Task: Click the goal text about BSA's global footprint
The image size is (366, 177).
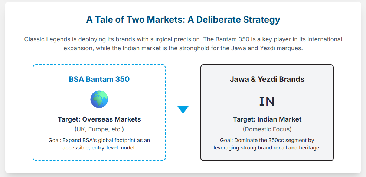Action: click(99, 144)
